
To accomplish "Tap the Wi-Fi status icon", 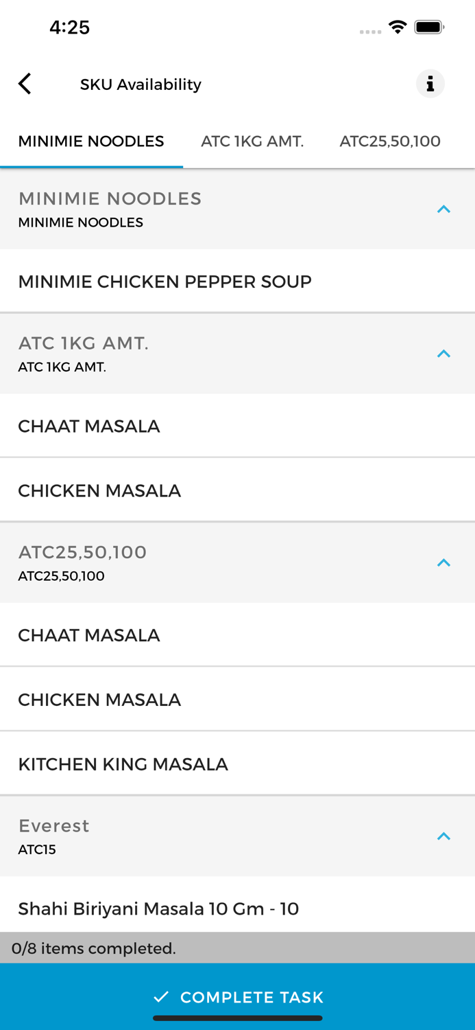I will coord(398,27).
